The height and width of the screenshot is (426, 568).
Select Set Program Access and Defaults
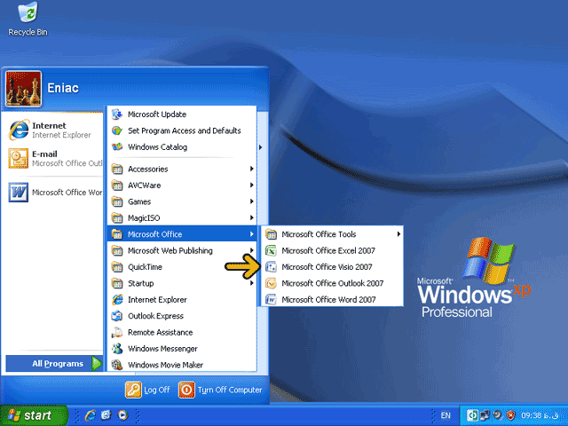pos(184,130)
